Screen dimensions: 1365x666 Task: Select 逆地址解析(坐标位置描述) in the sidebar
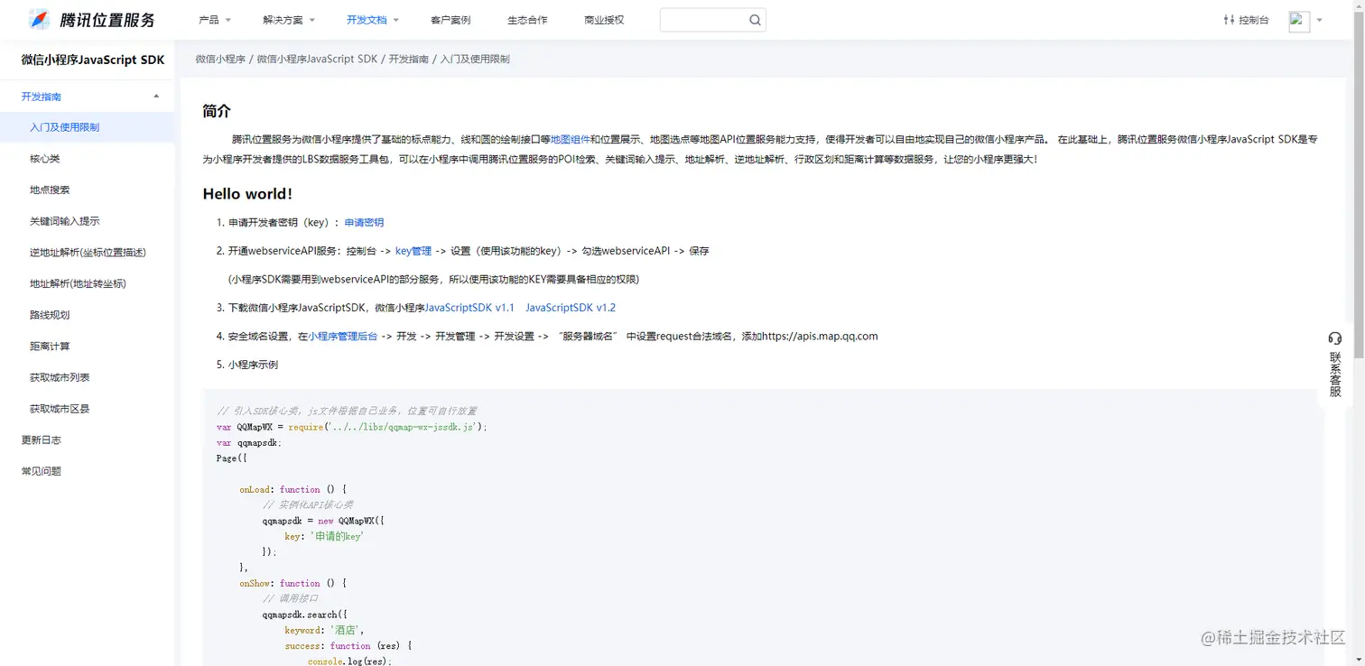(x=88, y=253)
